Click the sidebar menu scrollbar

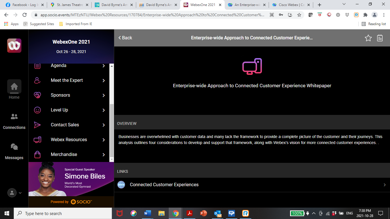[x=112, y=131]
